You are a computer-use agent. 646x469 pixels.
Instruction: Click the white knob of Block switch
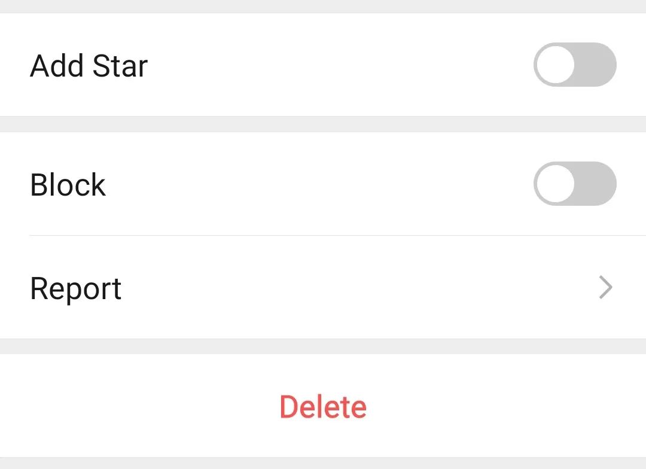555,184
